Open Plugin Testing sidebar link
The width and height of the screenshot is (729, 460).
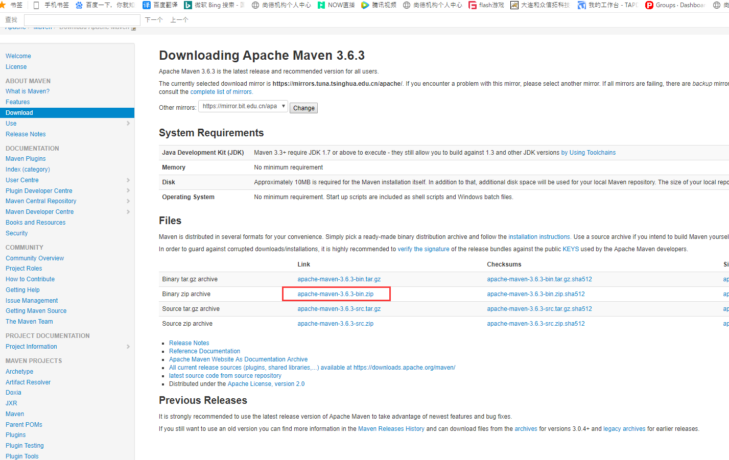pos(25,446)
